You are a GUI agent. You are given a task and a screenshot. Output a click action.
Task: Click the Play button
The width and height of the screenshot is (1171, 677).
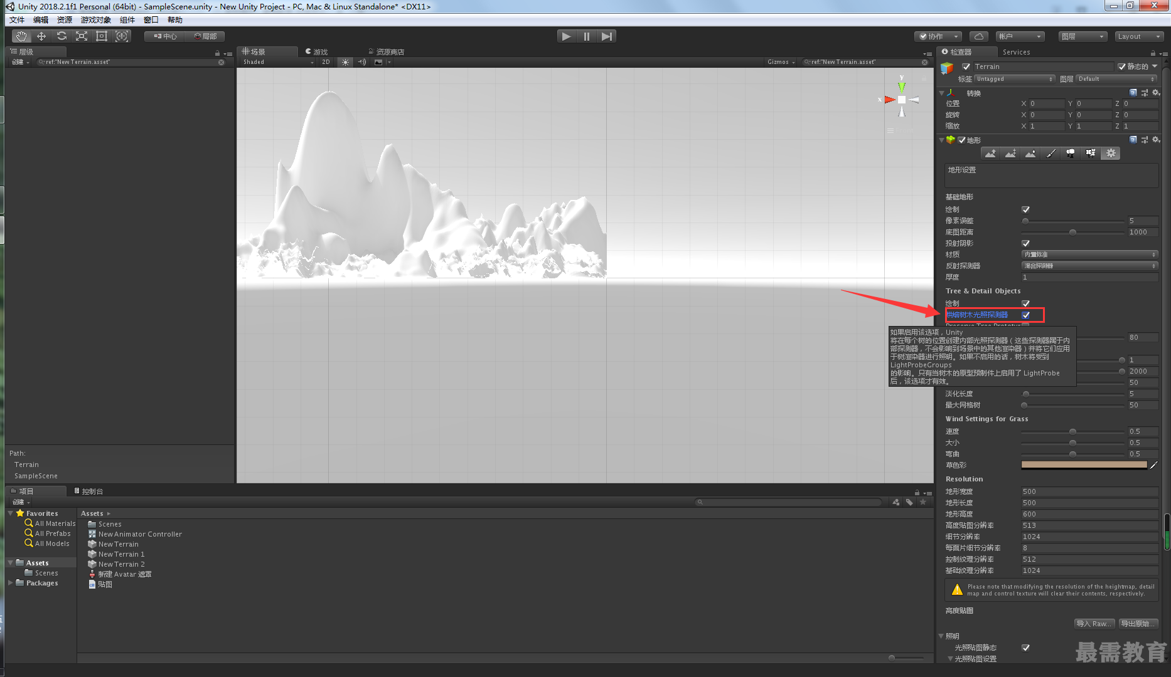(566, 36)
